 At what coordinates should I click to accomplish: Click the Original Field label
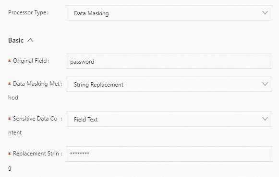point(31,61)
